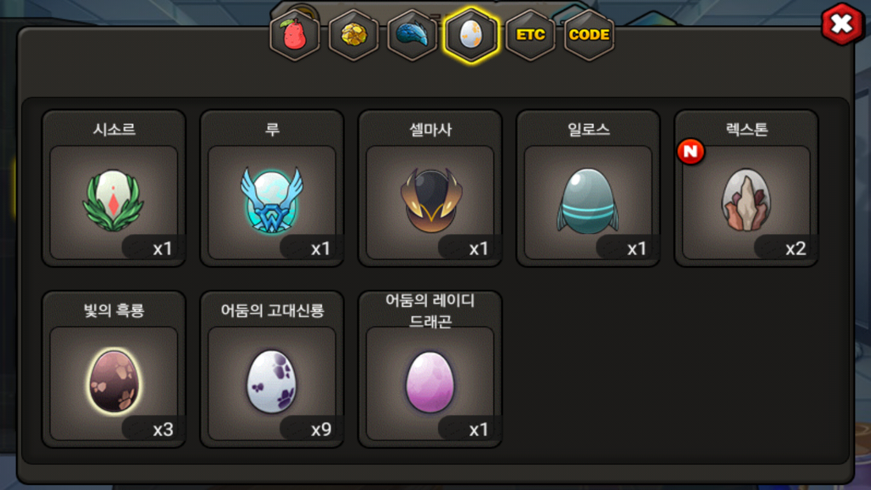Click the 렉스톤 card title
The height and width of the screenshot is (490, 871).
747,130
